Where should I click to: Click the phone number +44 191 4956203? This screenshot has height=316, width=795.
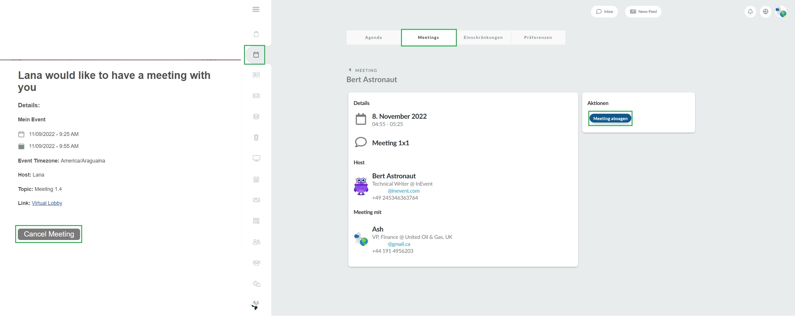click(393, 251)
